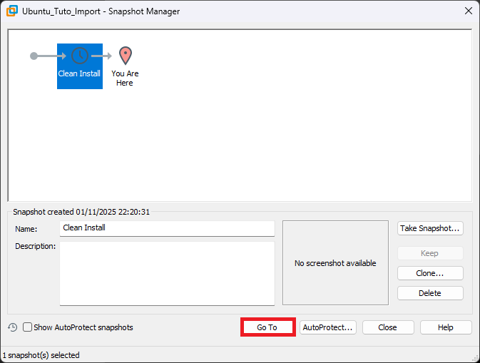Open the Take Snapshot dialog
Viewport: 480px width, 363px height.
coord(430,228)
